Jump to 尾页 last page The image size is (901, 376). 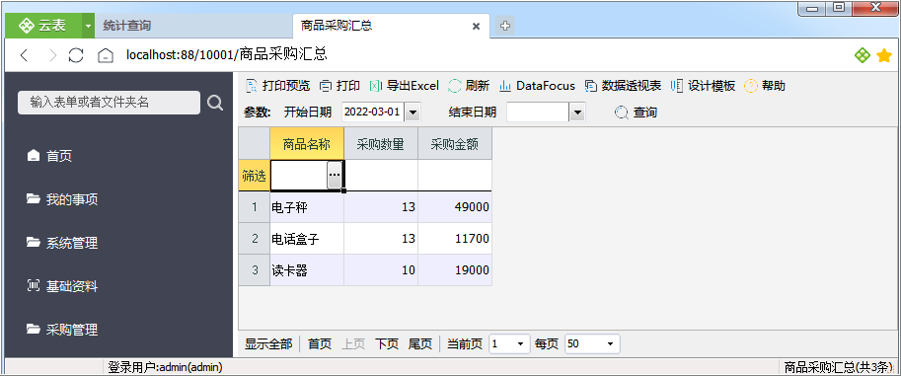(420, 343)
